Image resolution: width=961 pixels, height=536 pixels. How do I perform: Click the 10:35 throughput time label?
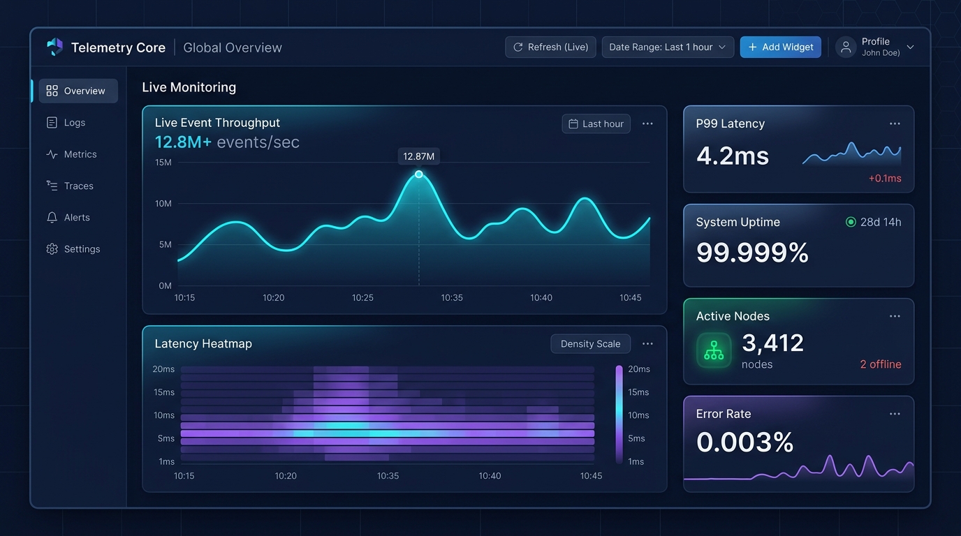pyautogui.click(x=452, y=297)
